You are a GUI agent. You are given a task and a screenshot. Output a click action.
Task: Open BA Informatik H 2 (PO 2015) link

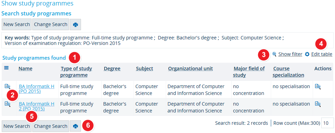pos(36,106)
